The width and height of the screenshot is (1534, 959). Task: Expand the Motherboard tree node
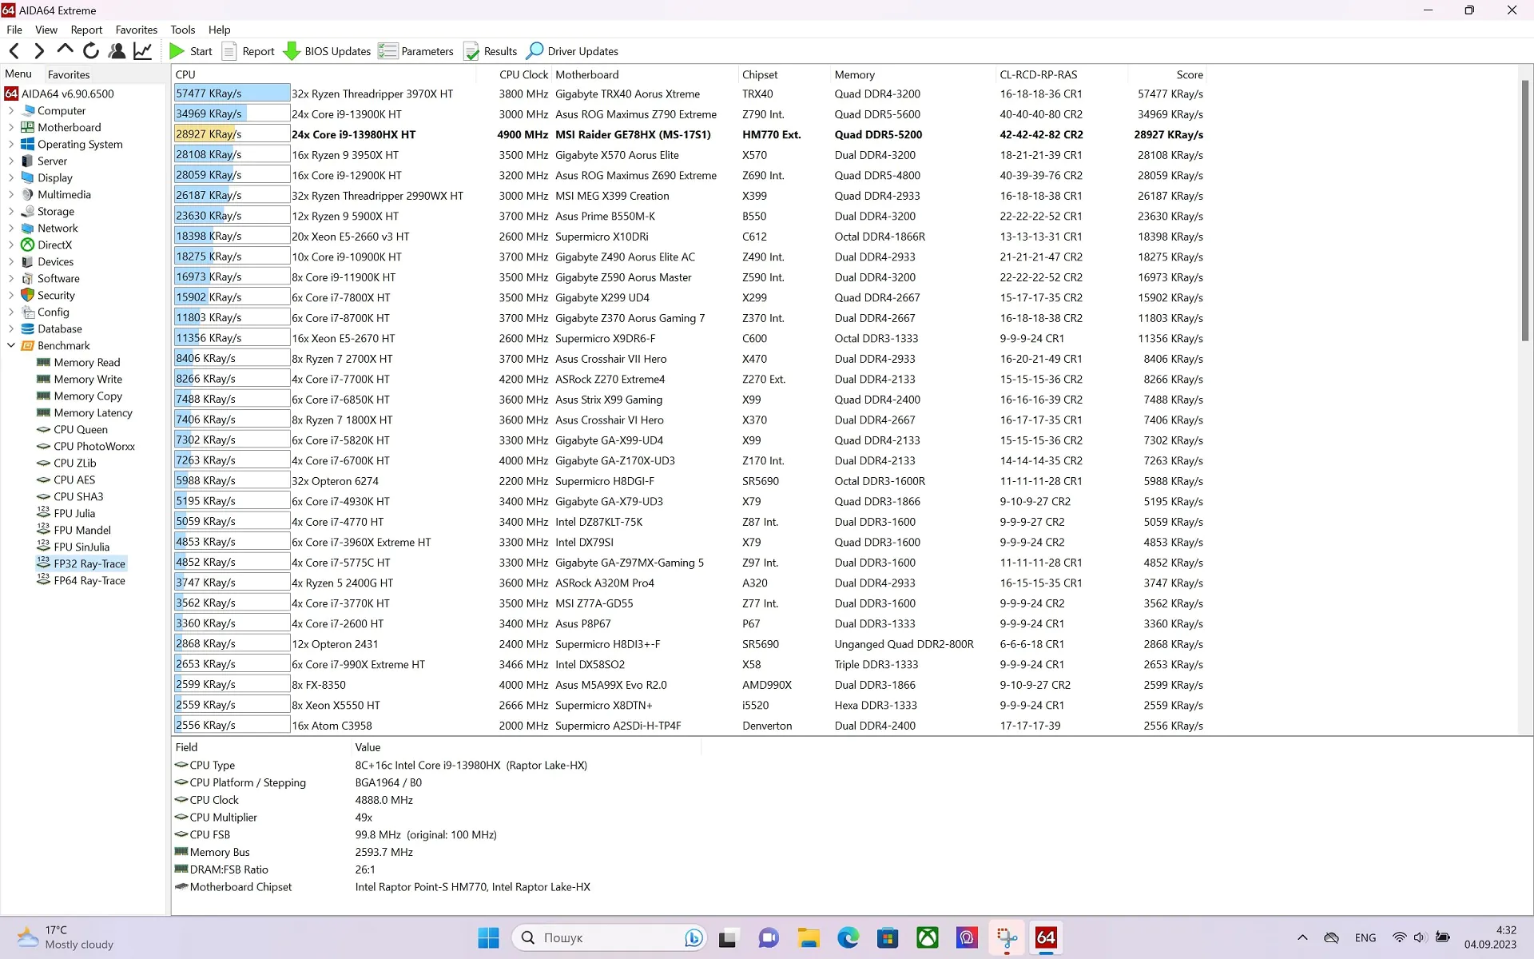[x=11, y=127]
